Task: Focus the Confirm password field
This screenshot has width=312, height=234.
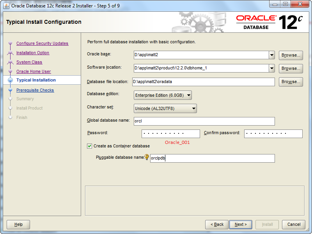Action: point(273,134)
